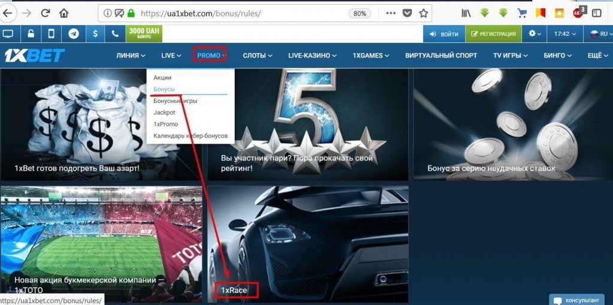Click the Pocket save icon
613x305 pixels.
click(x=407, y=13)
